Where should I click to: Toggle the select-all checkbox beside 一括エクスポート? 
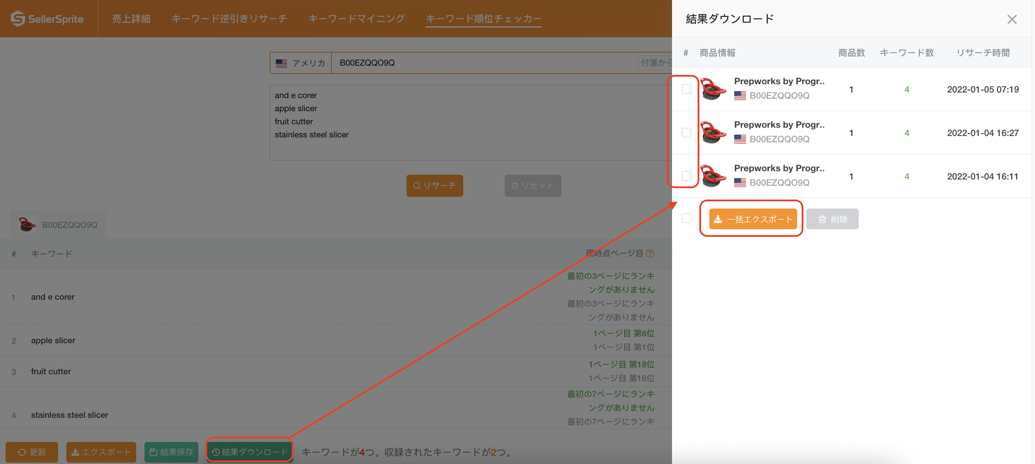(686, 218)
